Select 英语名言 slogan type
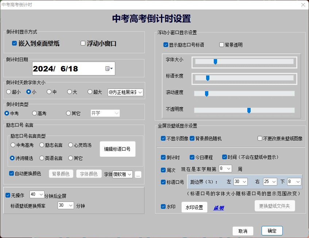The image size is (309, 238). 42,158
